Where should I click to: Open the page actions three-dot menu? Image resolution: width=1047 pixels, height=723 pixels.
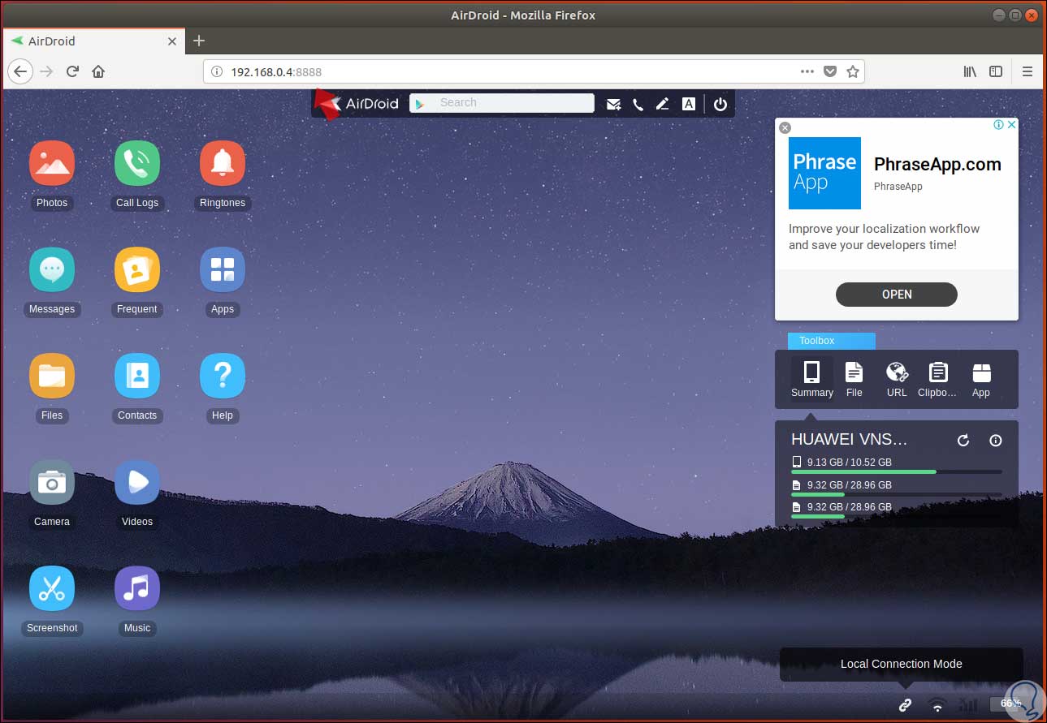(x=807, y=71)
